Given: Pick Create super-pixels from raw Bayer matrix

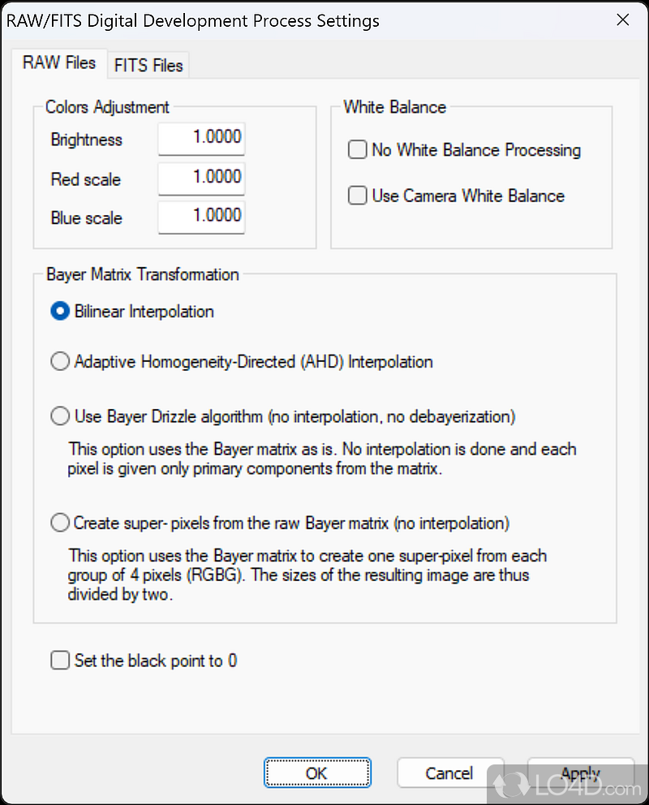Looking at the screenshot, I should [x=61, y=523].
